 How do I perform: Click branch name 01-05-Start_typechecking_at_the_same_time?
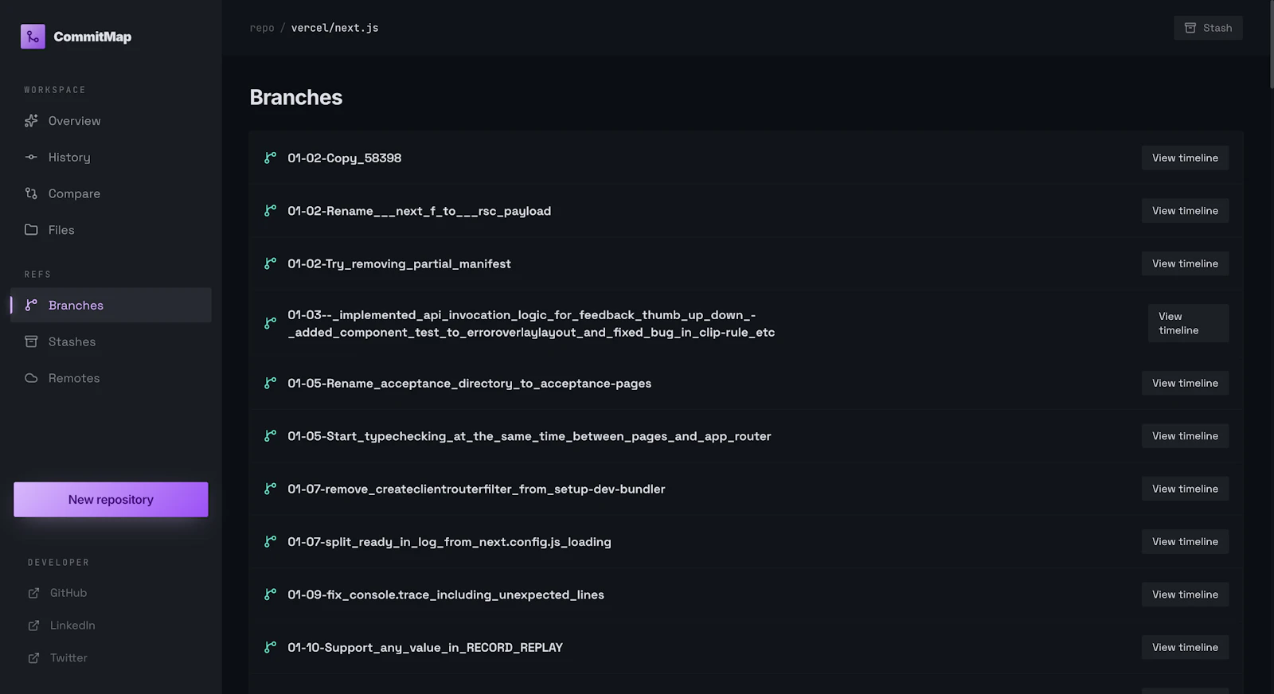[529, 436]
